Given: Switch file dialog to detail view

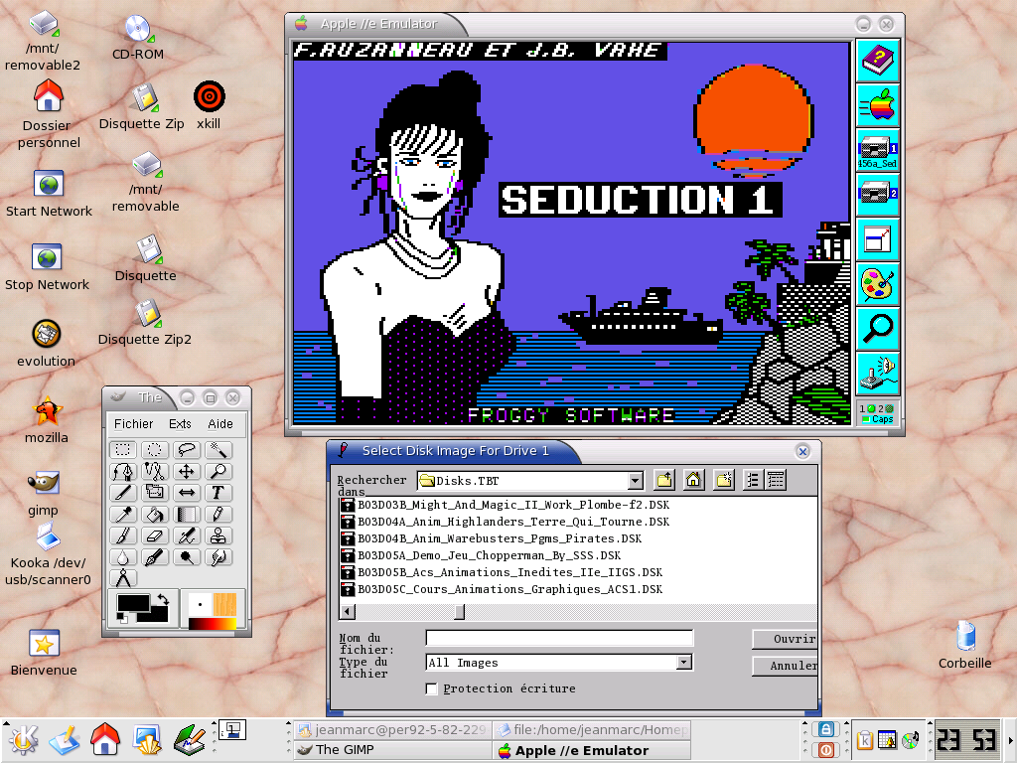Looking at the screenshot, I should pos(776,480).
